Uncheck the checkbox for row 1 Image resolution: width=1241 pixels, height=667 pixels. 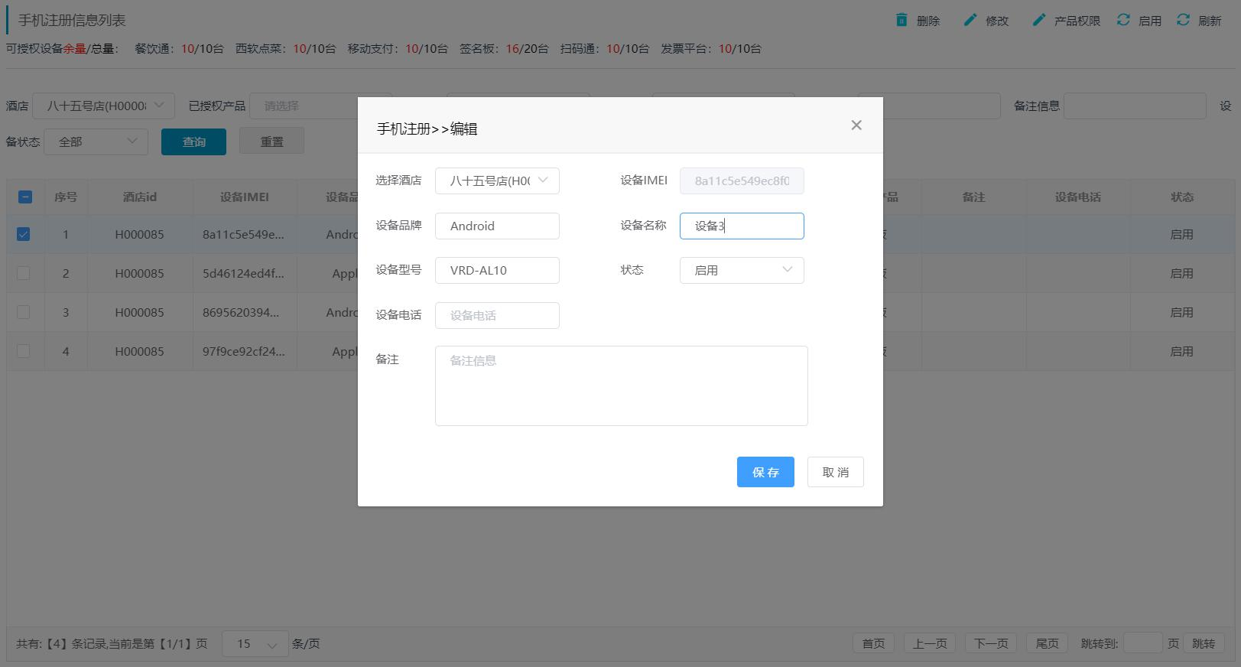[x=24, y=234]
